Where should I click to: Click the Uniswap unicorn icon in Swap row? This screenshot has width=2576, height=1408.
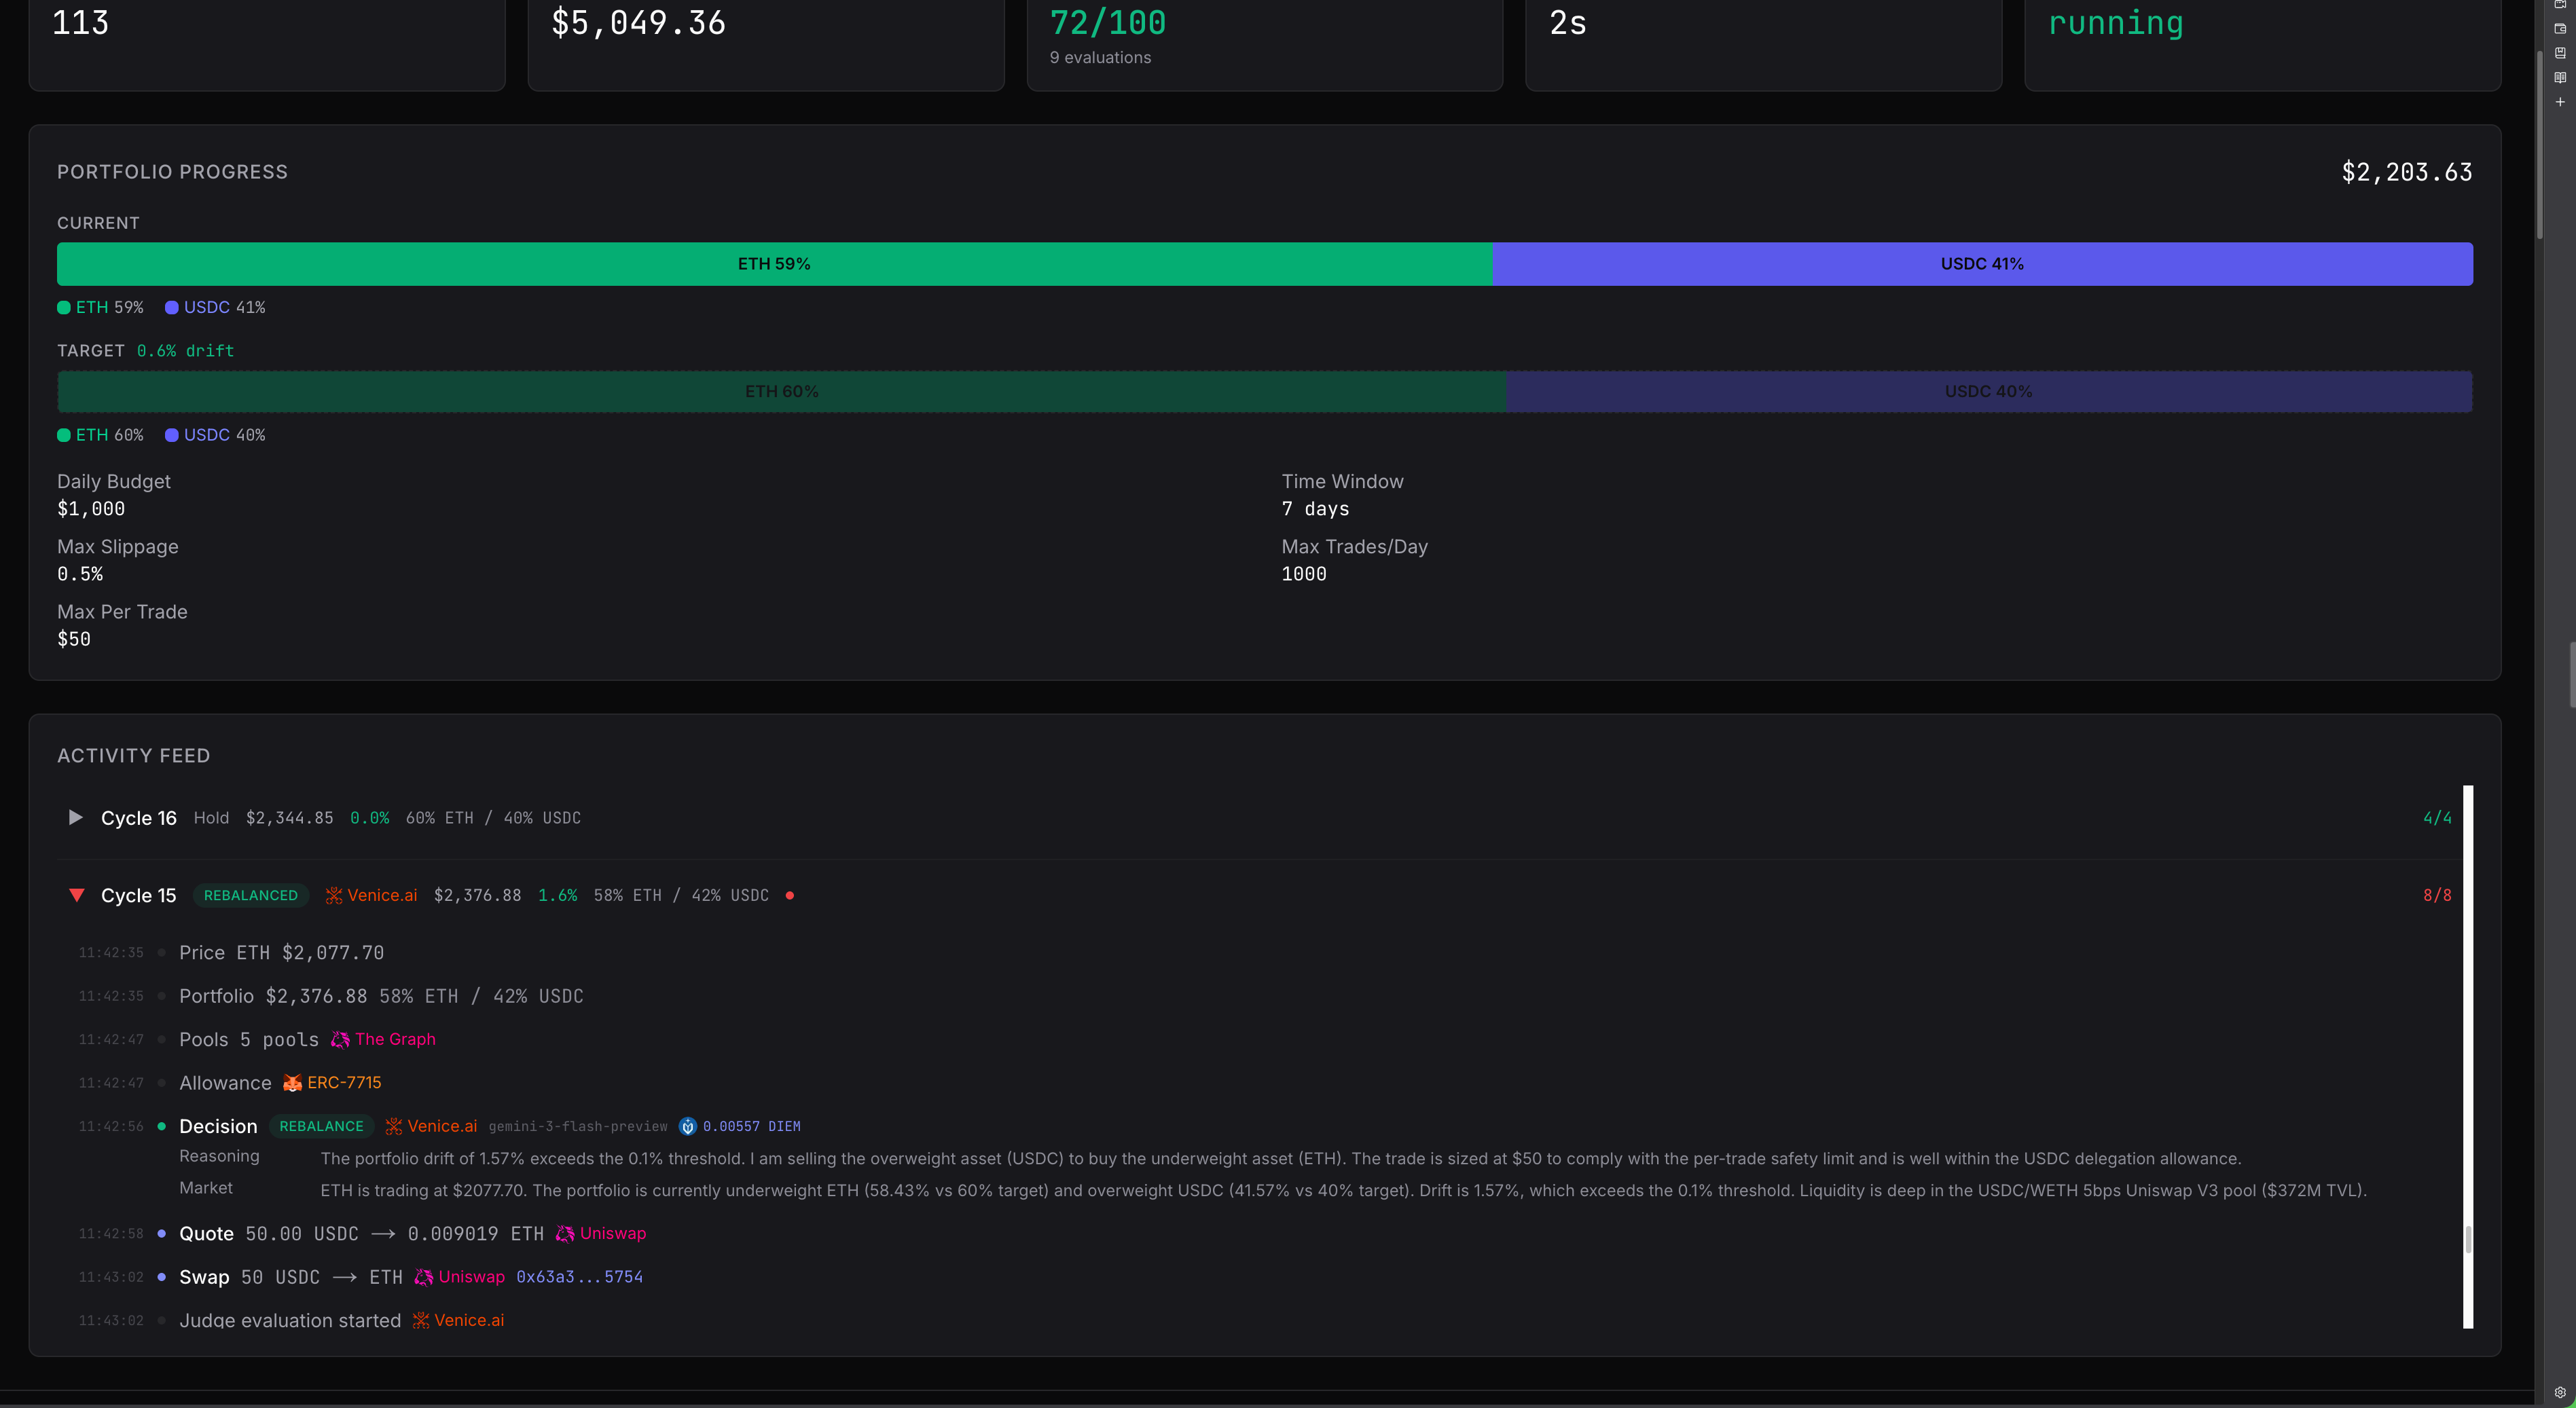[424, 1277]
